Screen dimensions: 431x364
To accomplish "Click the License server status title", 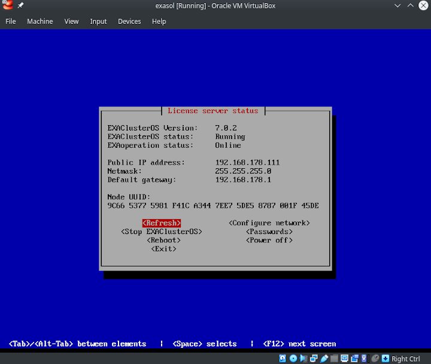I will (213, 111).
